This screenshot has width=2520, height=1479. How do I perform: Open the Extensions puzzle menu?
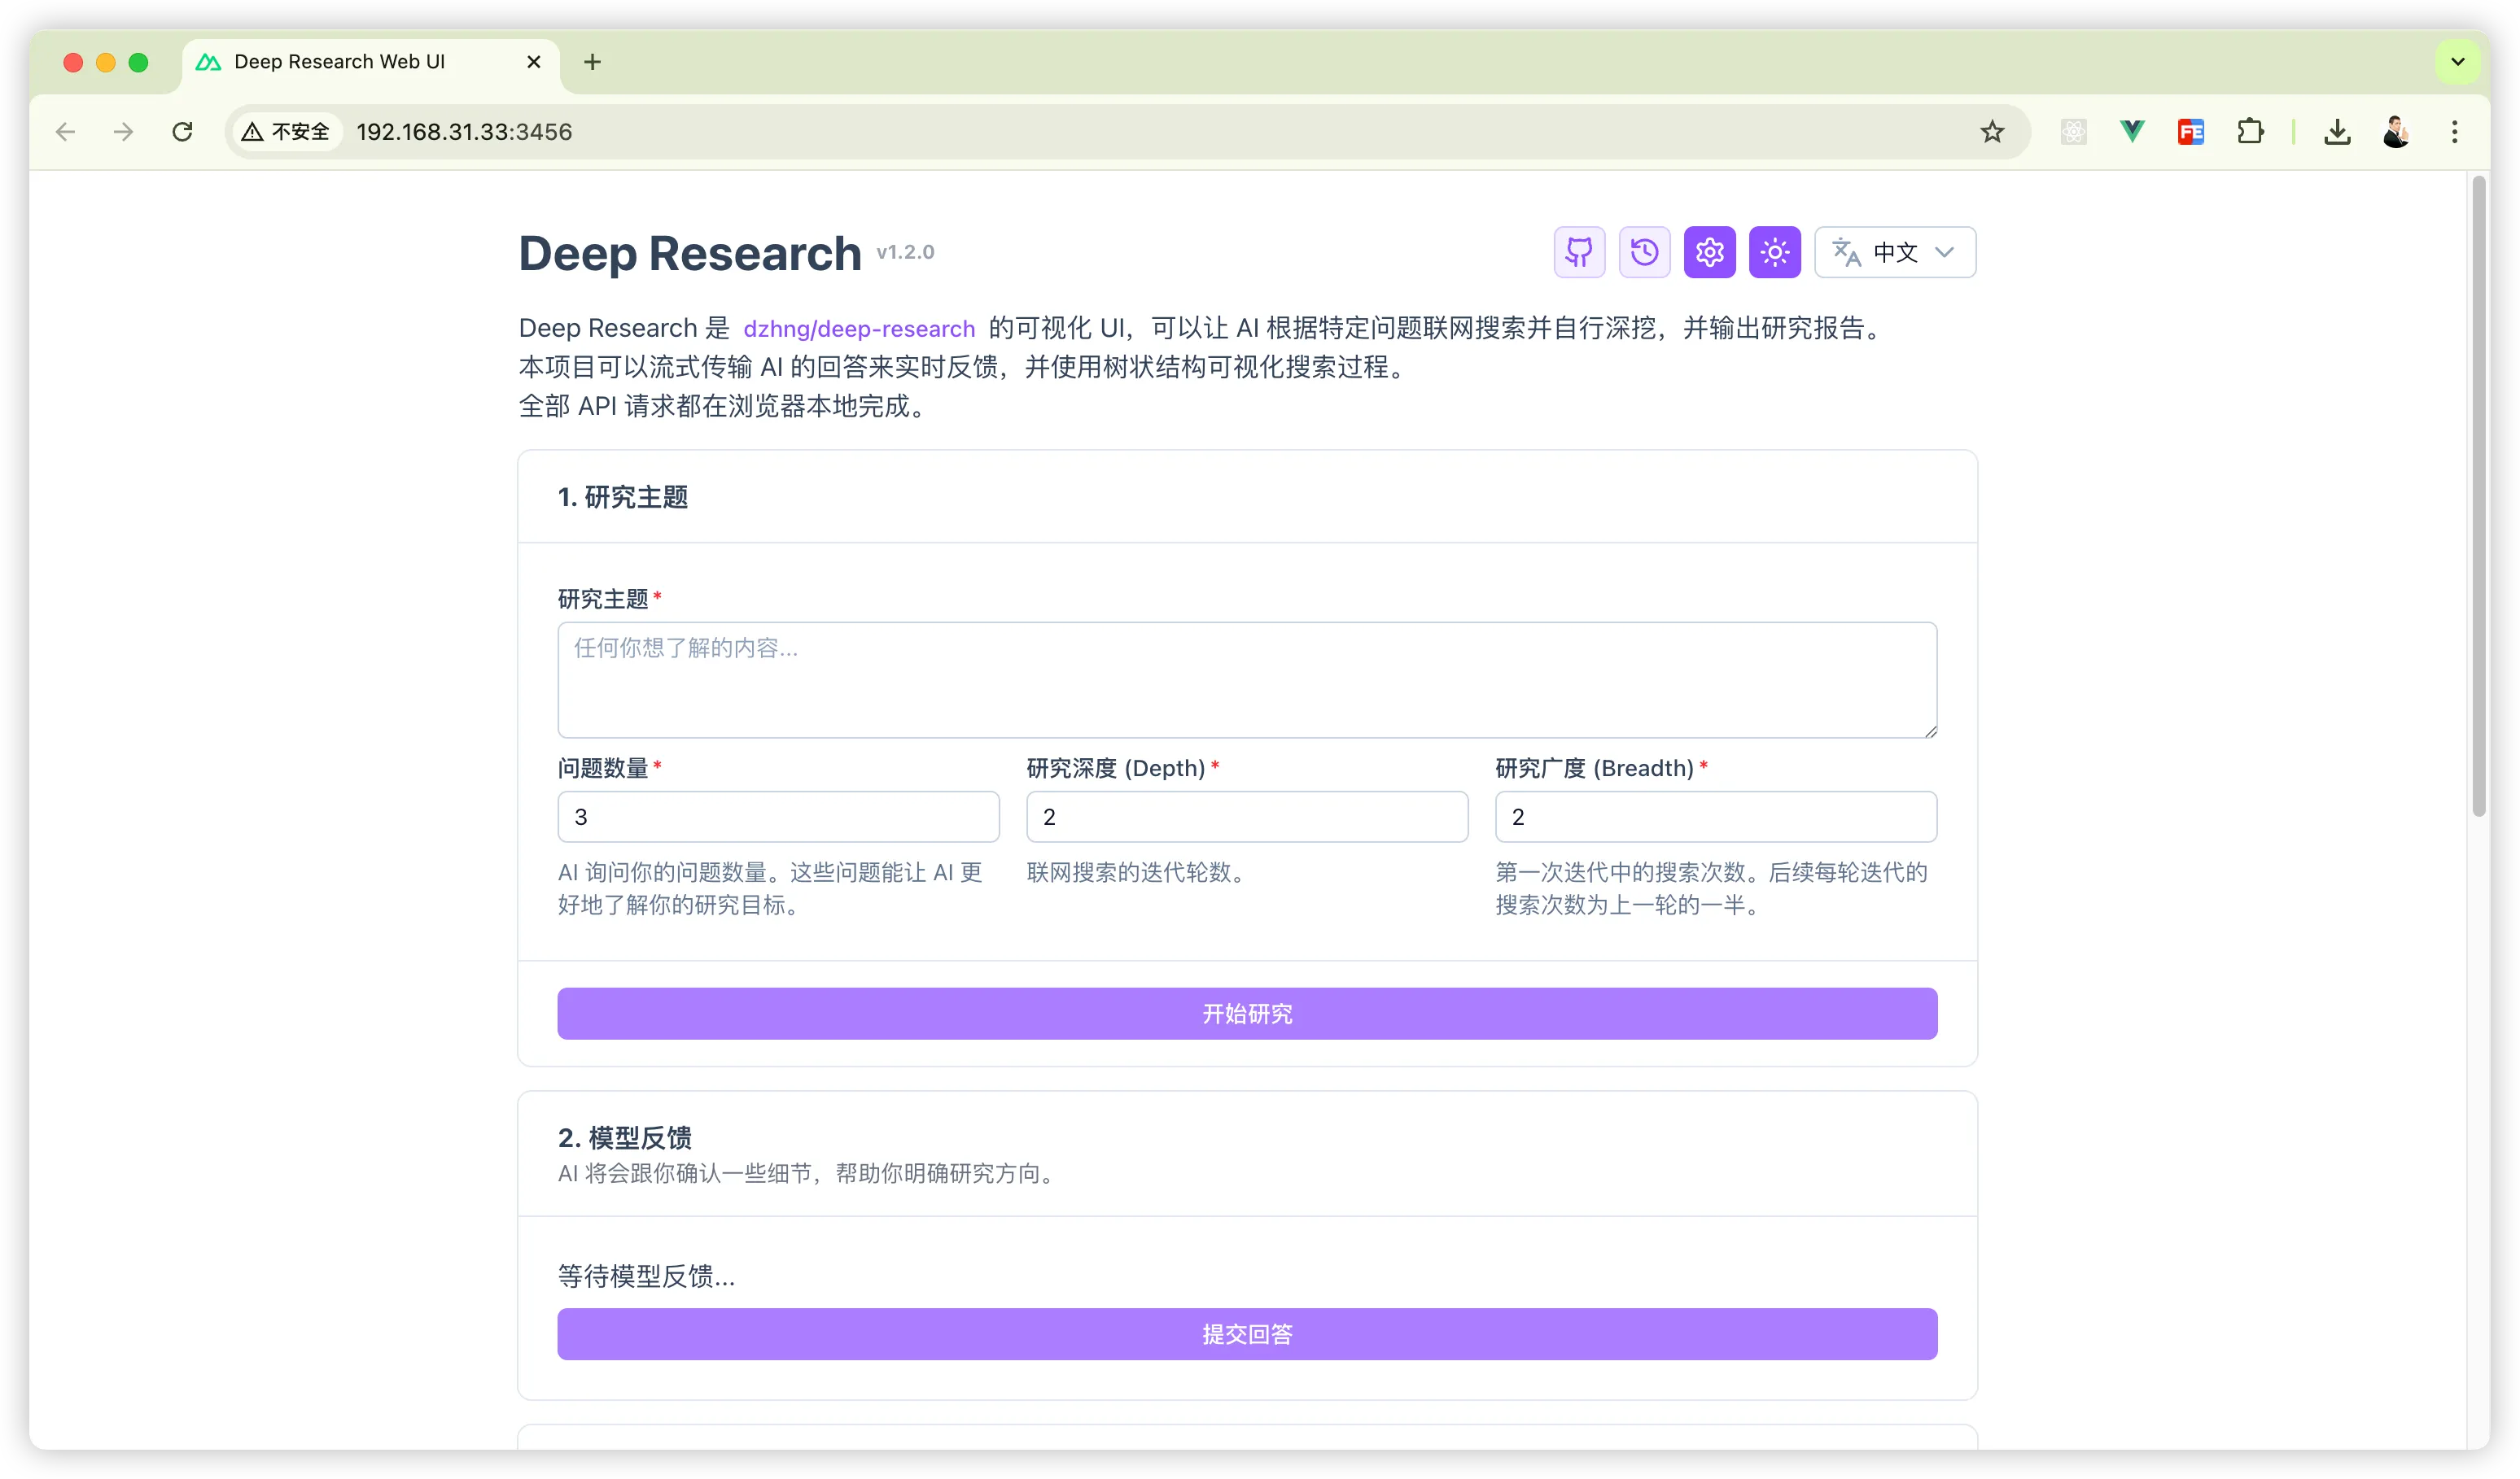coord(2250,132)
